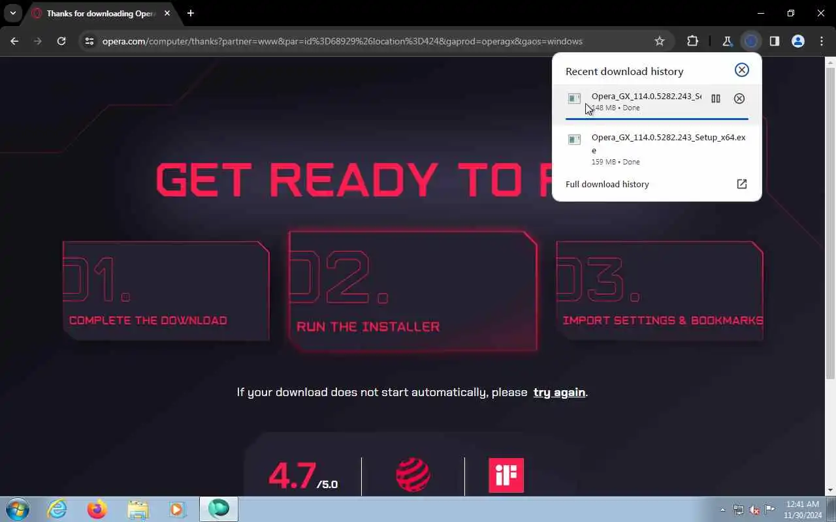The height and width of the screenshot is (522, 836).
Task: Reload the current page
Action: tap(61, 41)
